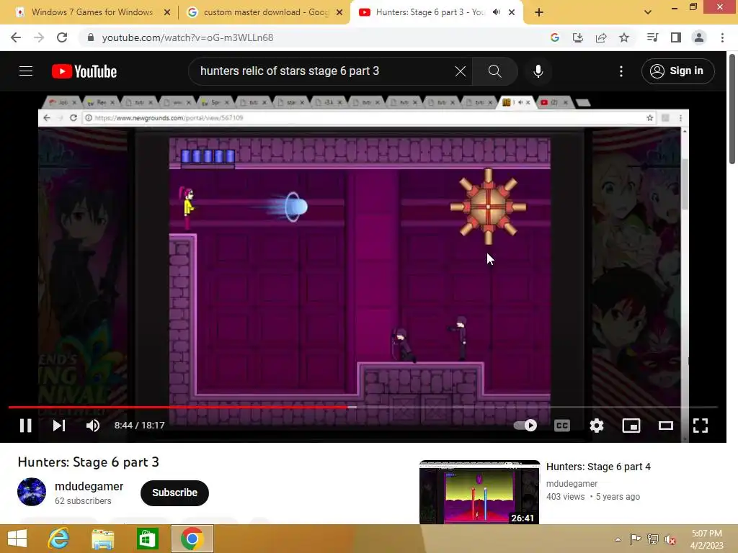Open the taskbar clock and date
Screen dimensions: 738x553
(707, 539)
